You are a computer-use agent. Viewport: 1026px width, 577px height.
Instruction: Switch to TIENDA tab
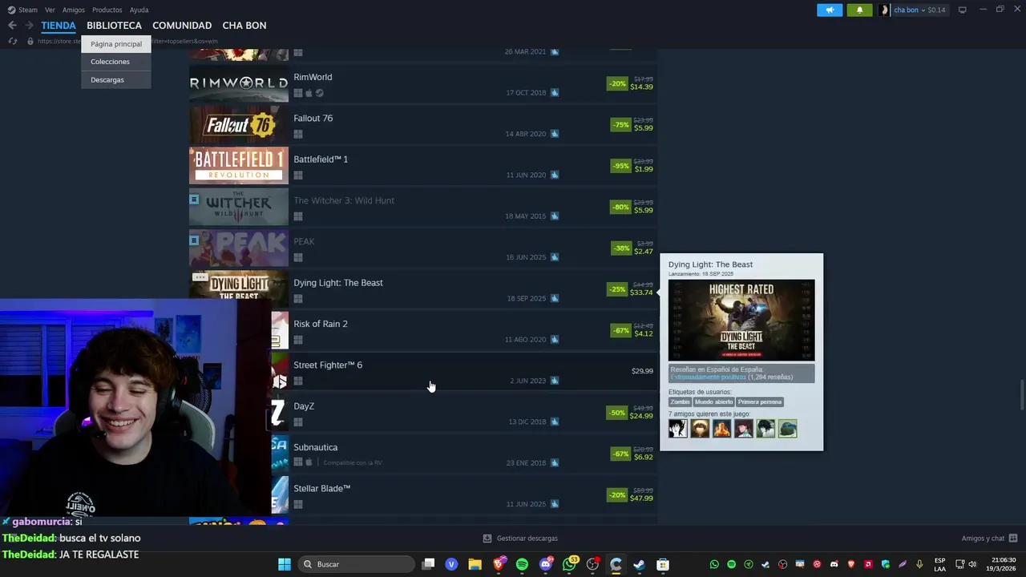(x=59, y=26)
